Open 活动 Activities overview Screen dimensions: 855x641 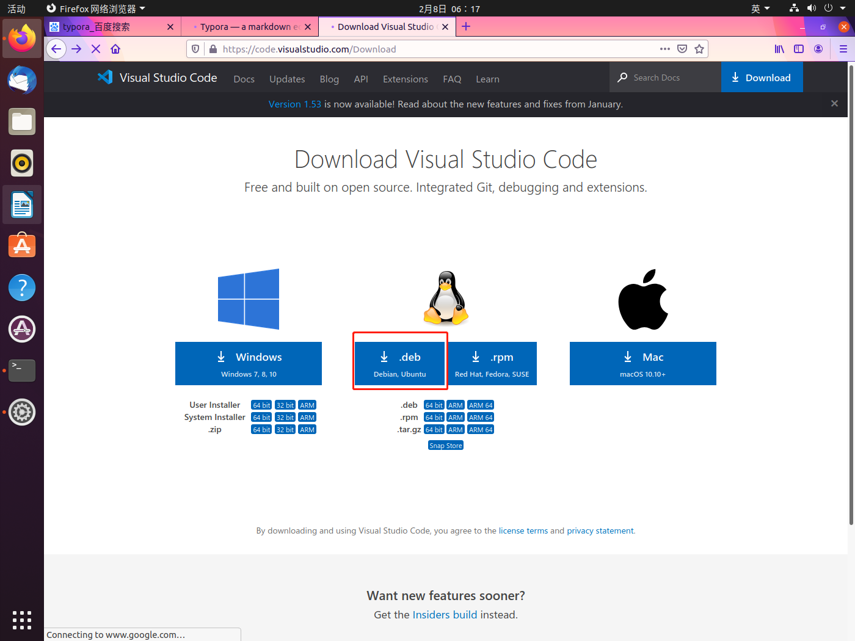pyautogui.click(x=16, y=9)
